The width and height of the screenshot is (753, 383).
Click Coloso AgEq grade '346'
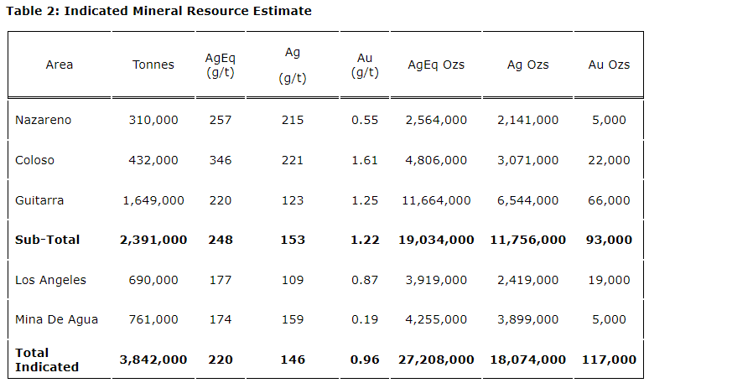click(221, 160)
